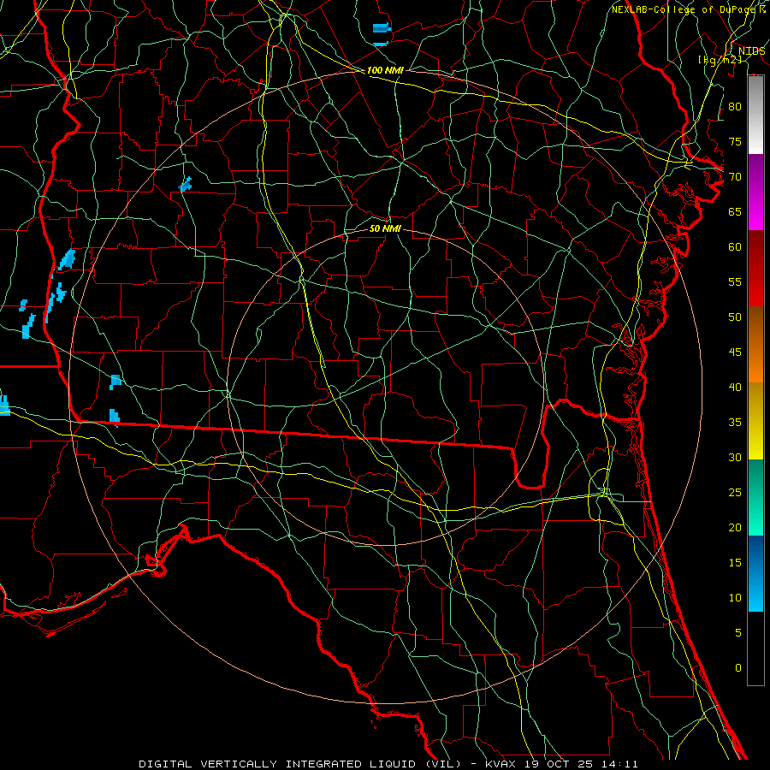The height and width of the screenshot is (770, 770).
Task: Click the gray-white segment of the color bar
Action: [755, 115]
